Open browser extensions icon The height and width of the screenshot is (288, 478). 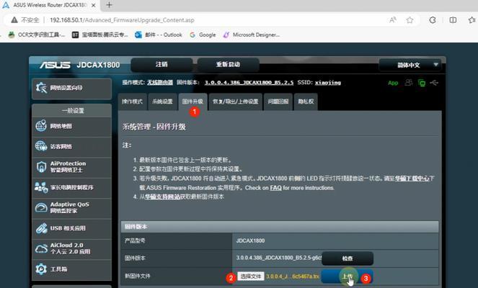click(x=433, y=20)
